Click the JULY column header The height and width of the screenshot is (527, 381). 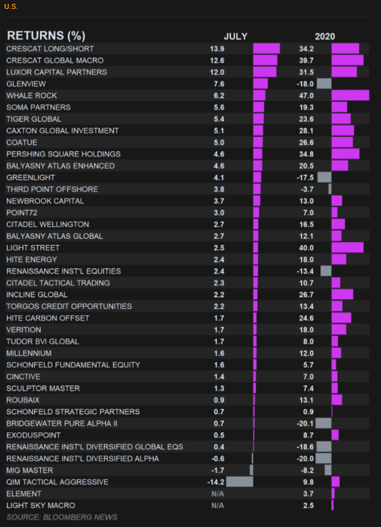pos(236,36)
